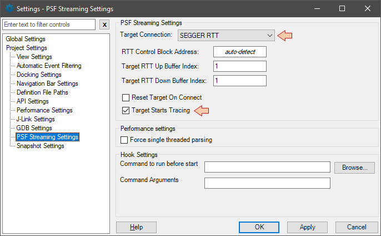Select Project Settings tree node
This screenshot has width=381, height=236.
27,48
